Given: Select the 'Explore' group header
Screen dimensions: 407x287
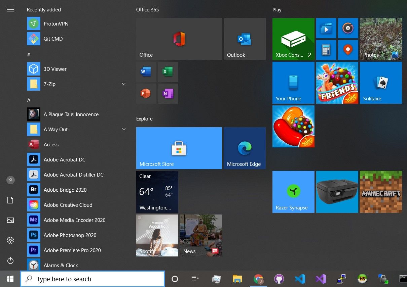Looking at the screenshot, I should point(144,119).
